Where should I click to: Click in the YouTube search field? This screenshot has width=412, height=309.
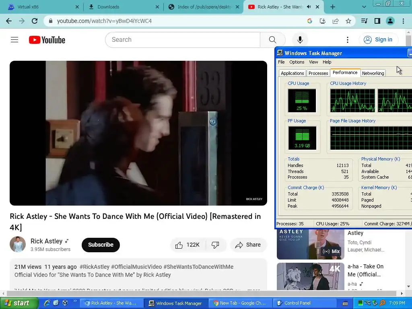click(183, 40)
